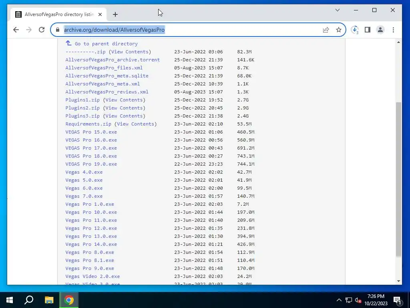The width and height of the screenshot is (410, 308).
Task: Download Vegas Pro 13.0.exe
Action: coord(91,236)
